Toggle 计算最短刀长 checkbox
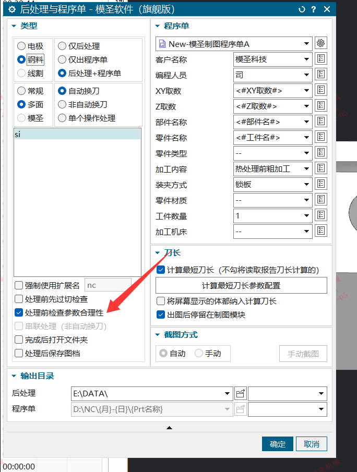 coord(161,270)
